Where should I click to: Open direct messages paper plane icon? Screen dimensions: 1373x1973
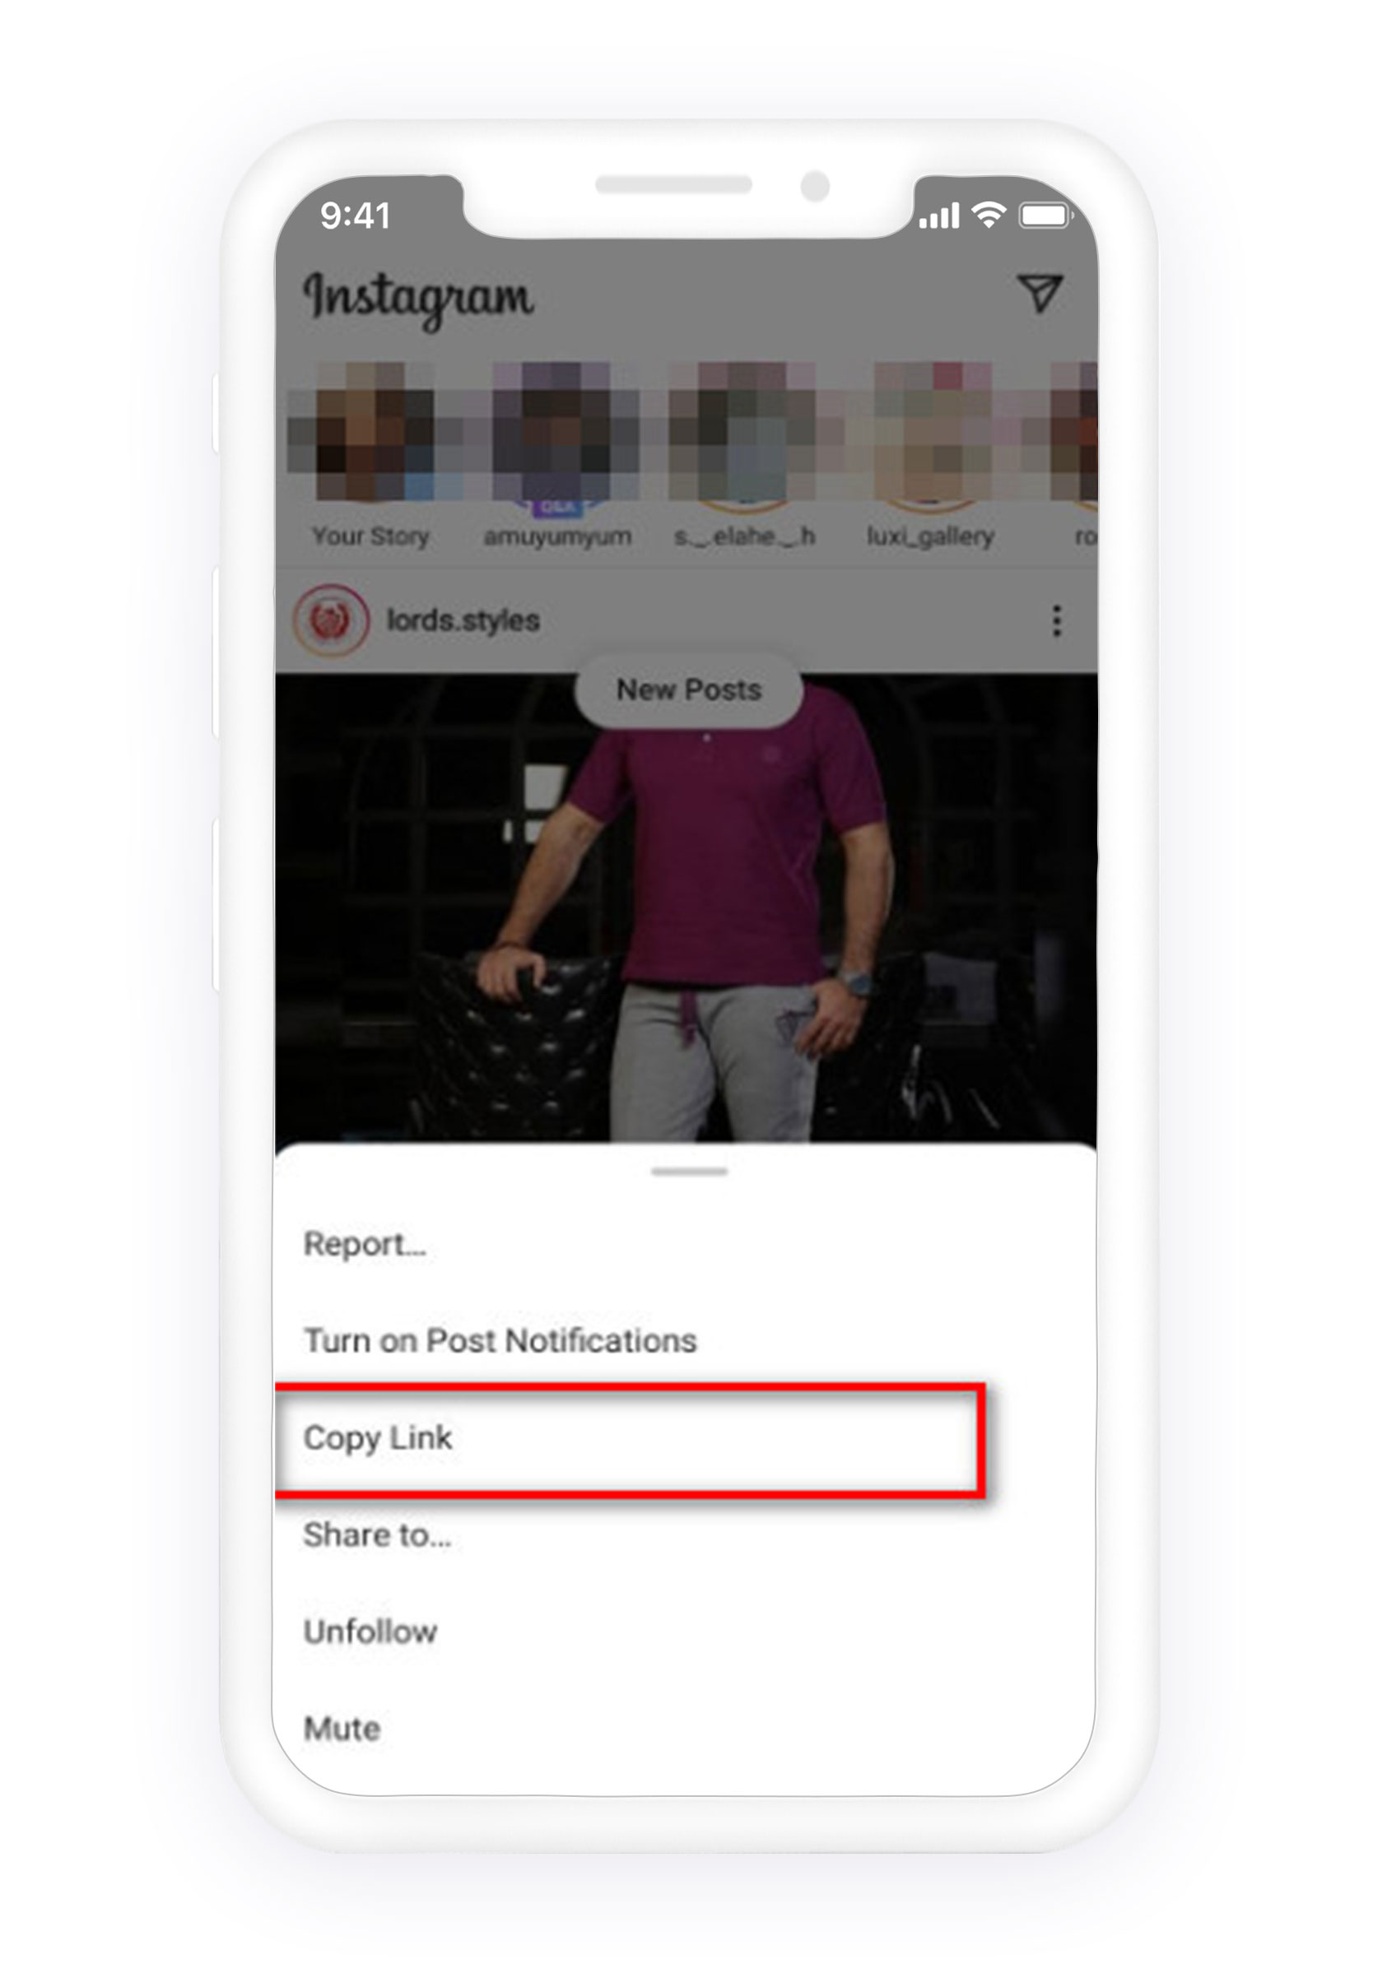click(1040, 292)
